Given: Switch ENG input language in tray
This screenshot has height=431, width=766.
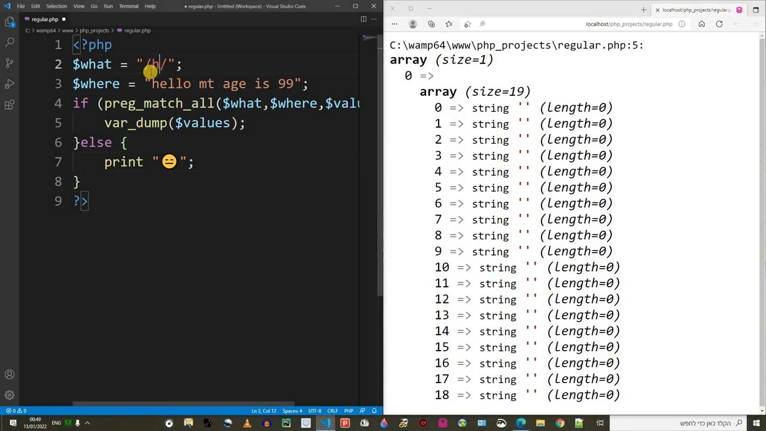Looking at the screenshot, I should coord(56,423).
